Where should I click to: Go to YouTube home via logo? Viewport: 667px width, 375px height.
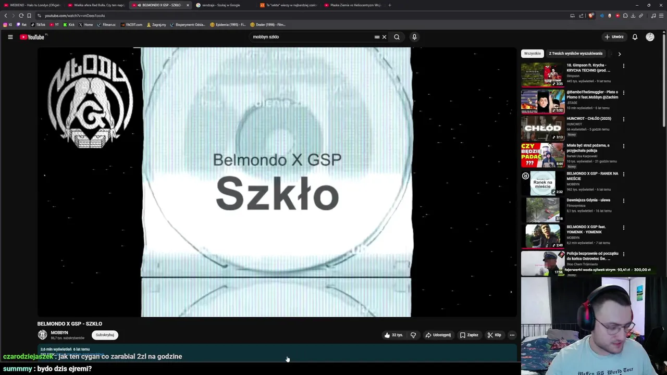click(32, 37)
